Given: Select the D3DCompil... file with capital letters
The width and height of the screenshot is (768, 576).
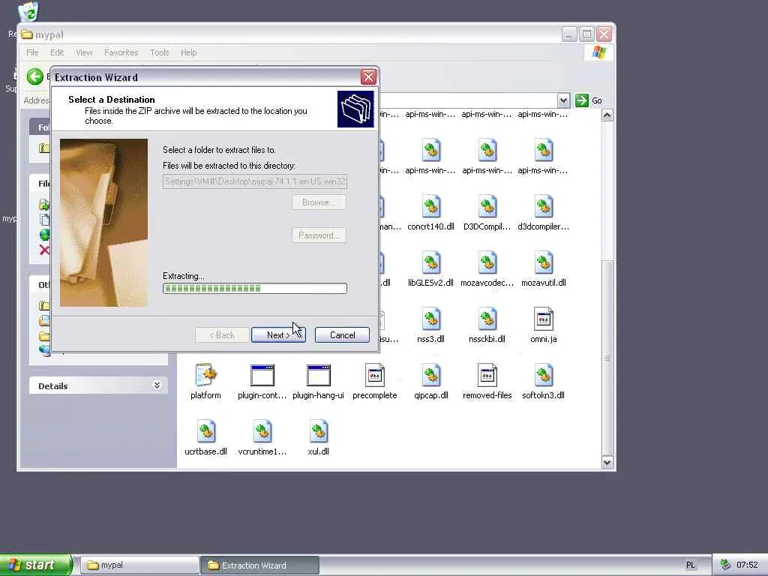Looking at the screenshot, I should (x=487, y=207).
